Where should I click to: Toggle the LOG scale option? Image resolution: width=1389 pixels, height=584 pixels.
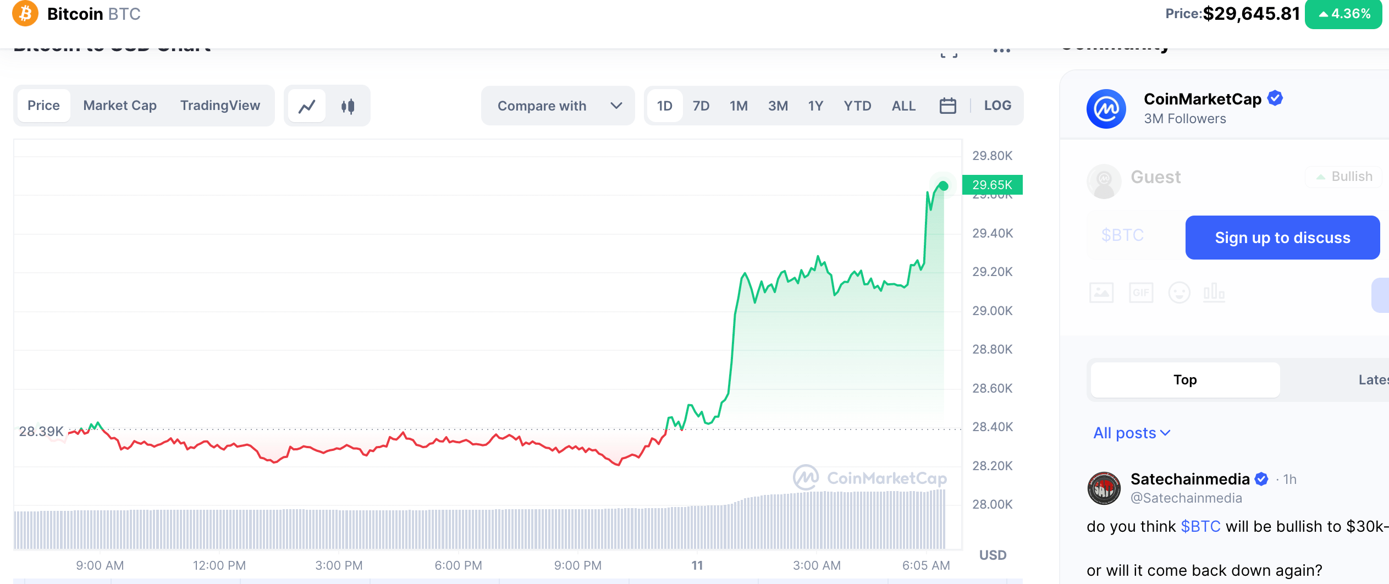tap(997, 106)
